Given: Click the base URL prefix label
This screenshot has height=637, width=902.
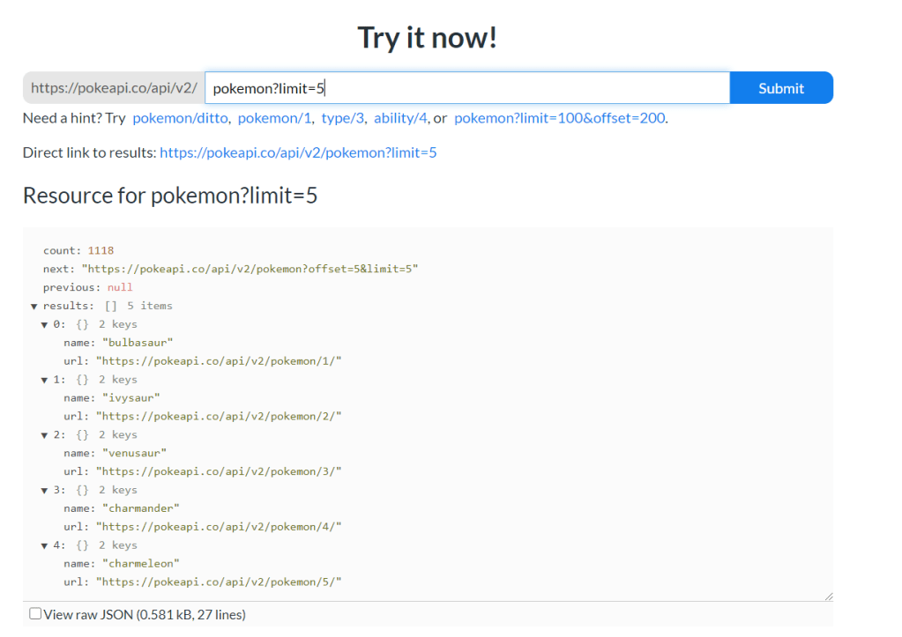Looking at the screenshot, I should click(114, 88).
